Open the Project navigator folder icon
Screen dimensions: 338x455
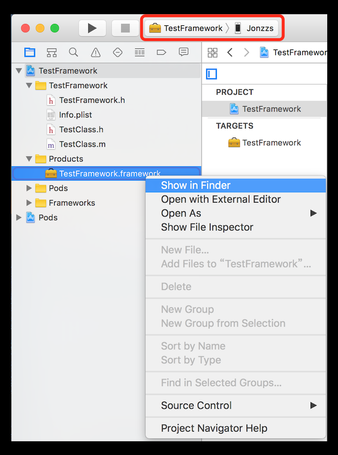(x=30, y=52)
